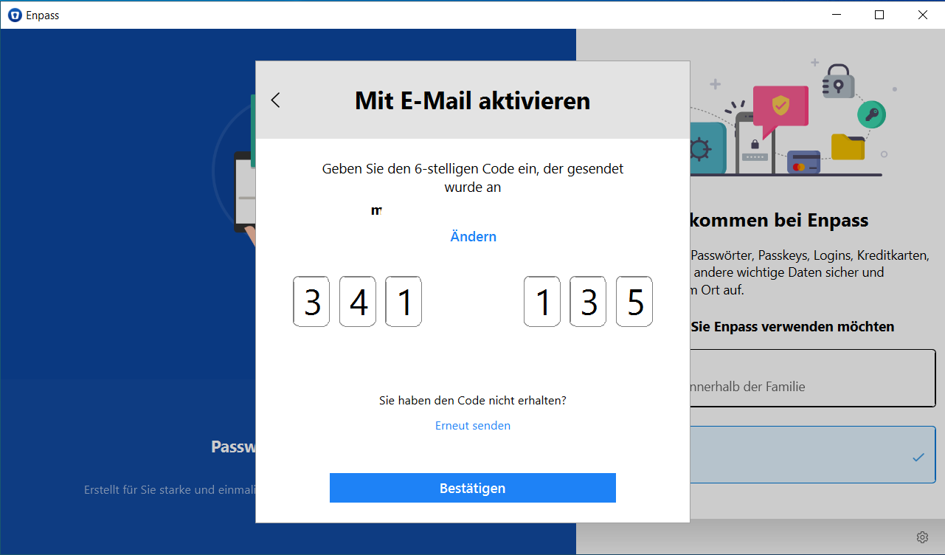Click the code box containing 4
The height and width of the screenshot is (555, 945).
click(357, 301)
